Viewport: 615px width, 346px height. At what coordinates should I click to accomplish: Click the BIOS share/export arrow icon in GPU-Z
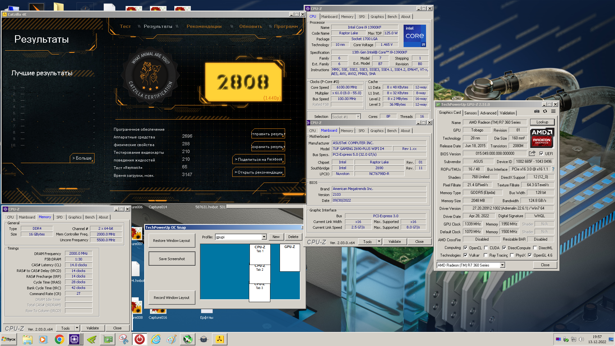tap(532, 153)
